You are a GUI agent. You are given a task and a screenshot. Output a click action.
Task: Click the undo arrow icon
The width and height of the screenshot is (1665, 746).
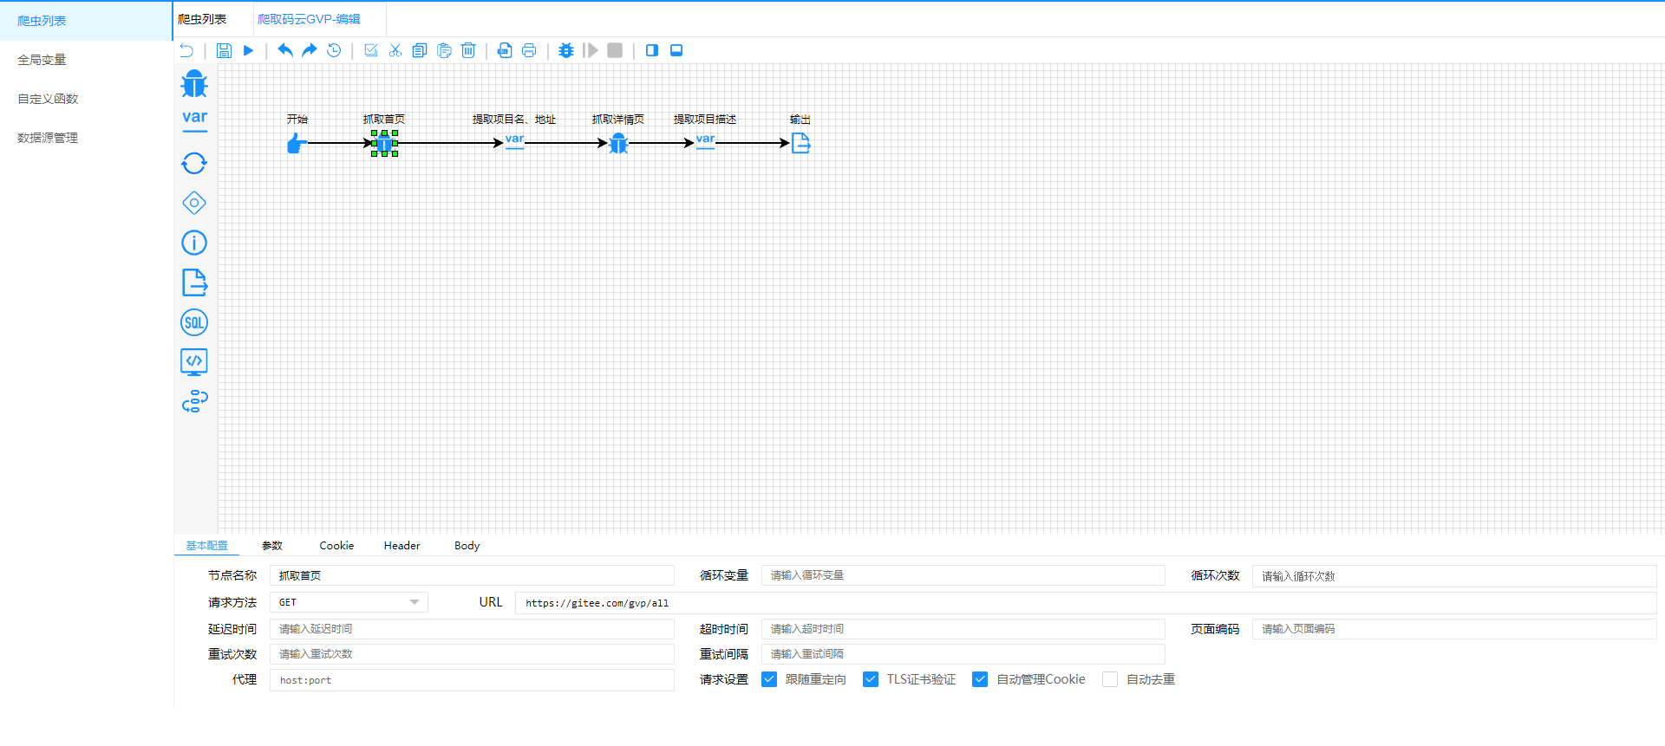(x=284, y=50)
